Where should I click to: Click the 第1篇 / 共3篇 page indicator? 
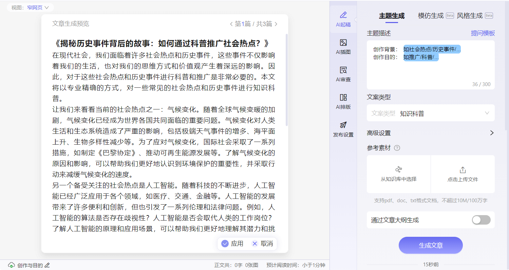pos(253,24)
